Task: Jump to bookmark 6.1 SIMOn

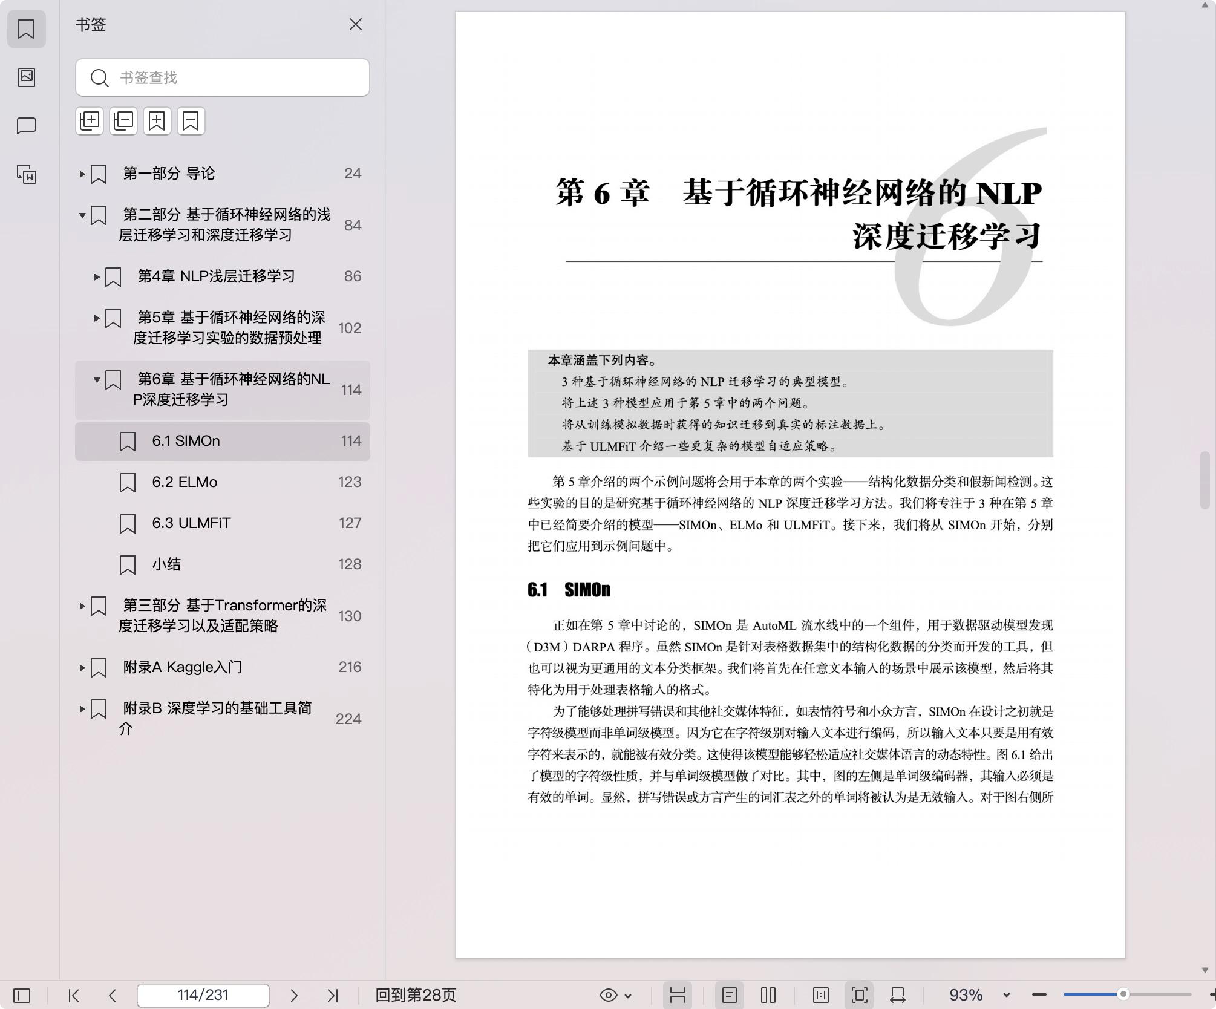Action: click(223, 441)
